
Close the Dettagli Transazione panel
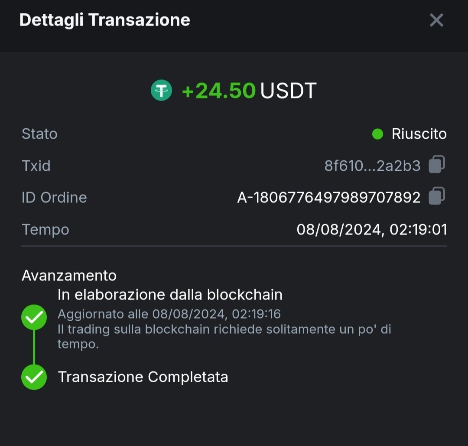pyautogui.click(x=436, y=20)
